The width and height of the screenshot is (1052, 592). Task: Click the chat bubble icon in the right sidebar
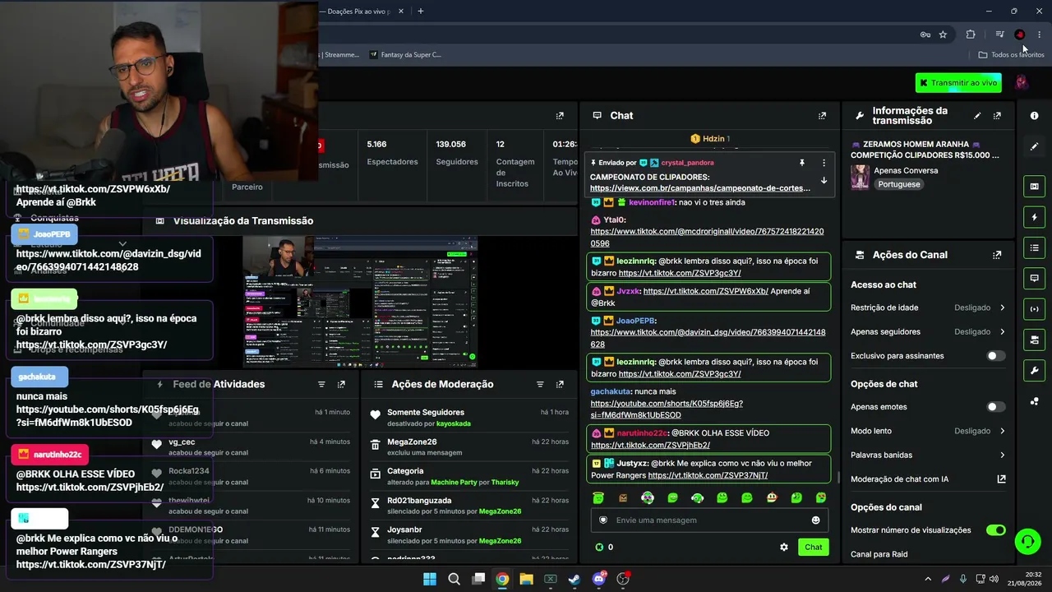pos(1034,279)
